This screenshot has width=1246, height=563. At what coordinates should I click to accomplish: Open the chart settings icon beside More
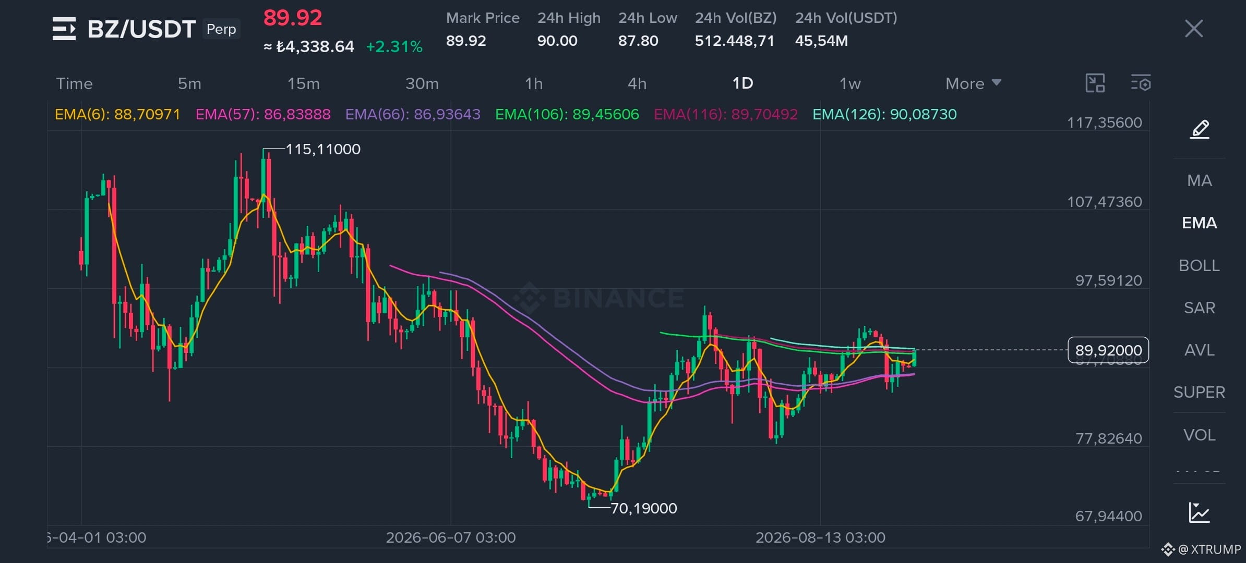tap(1141, 83)
